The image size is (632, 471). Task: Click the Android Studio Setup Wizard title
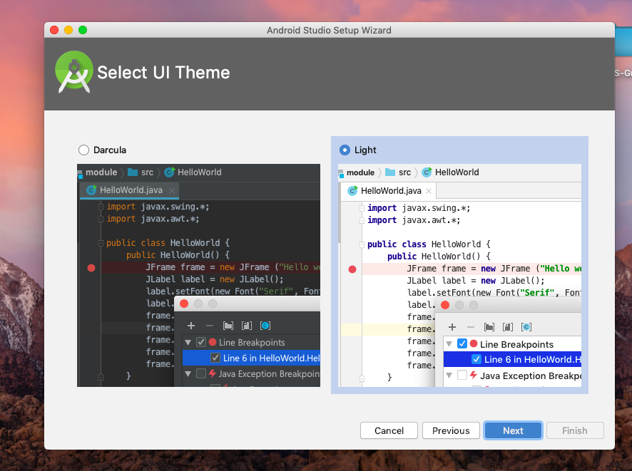(329, 30)
